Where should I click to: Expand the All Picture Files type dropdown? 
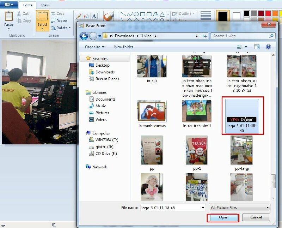coord(240,208)
